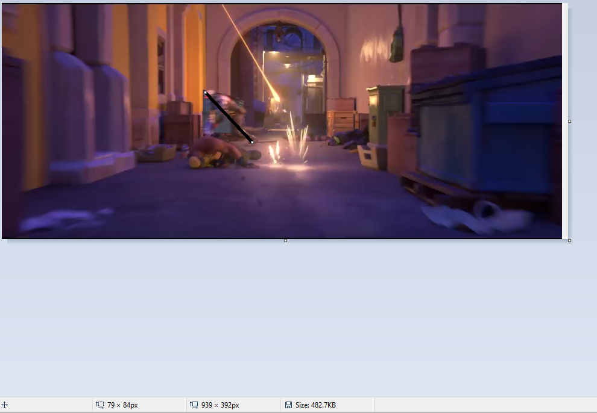Click the move cursor icon in the status bar

click(x=5, y=405)
